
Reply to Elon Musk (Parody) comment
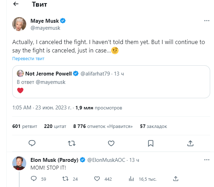[34, 179]
